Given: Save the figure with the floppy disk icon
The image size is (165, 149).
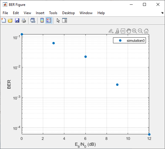Looking at the screenshot, I should [x=17, y=20].
